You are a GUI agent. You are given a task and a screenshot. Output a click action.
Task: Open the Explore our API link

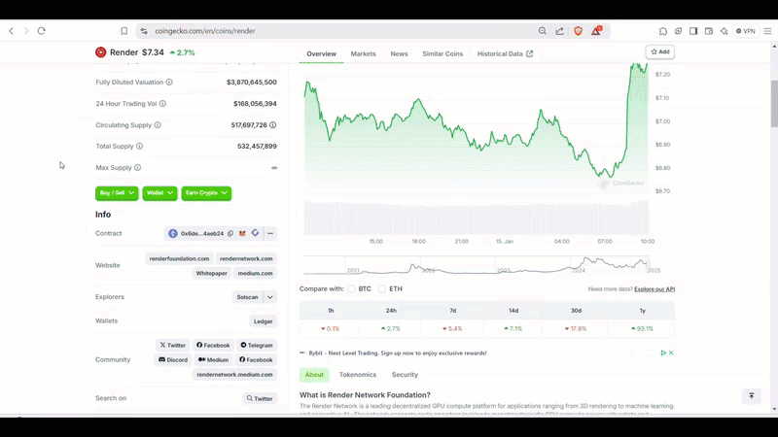coord(654,288)
